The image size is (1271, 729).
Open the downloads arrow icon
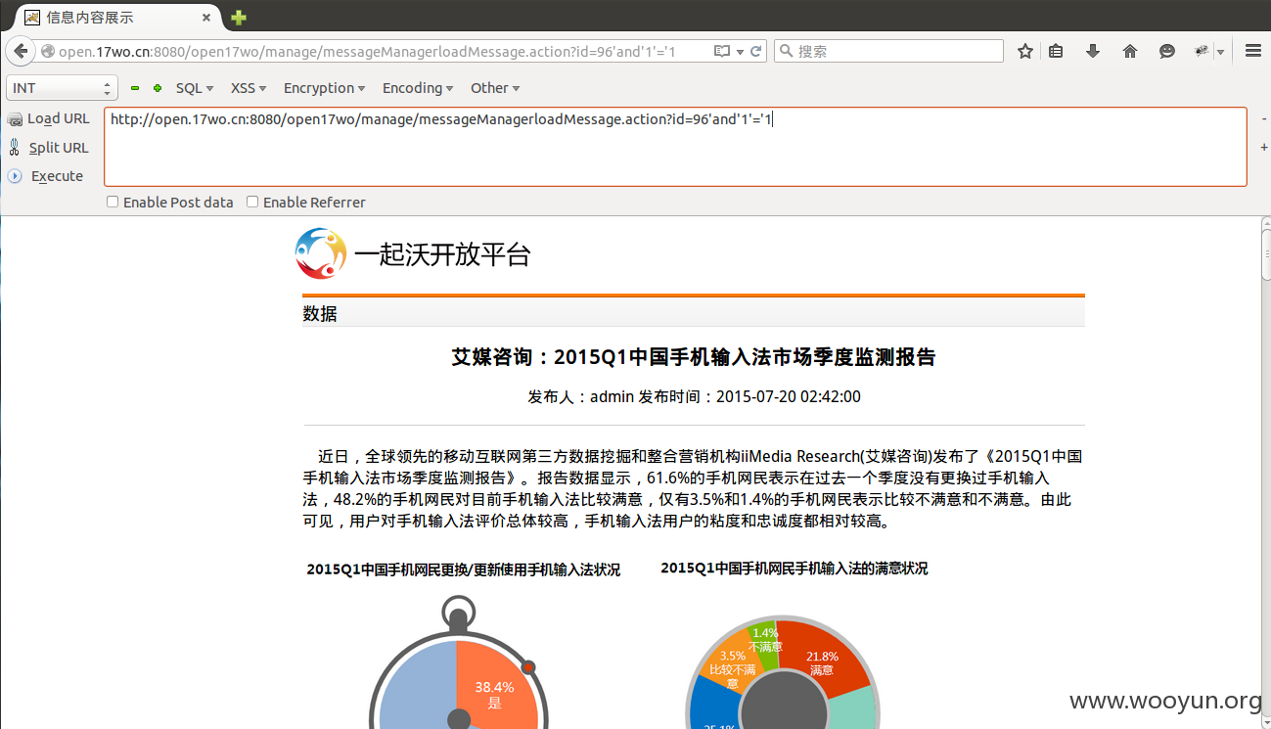pyautogui.click(x=1093, y=51)
